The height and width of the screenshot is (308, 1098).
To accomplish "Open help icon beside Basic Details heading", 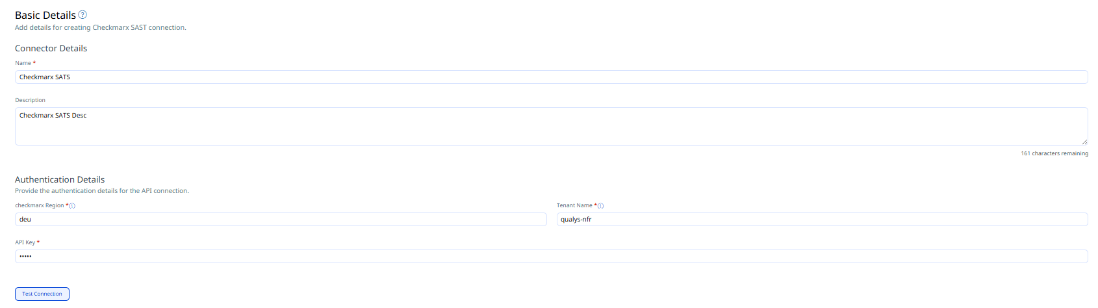I will 83,14.
